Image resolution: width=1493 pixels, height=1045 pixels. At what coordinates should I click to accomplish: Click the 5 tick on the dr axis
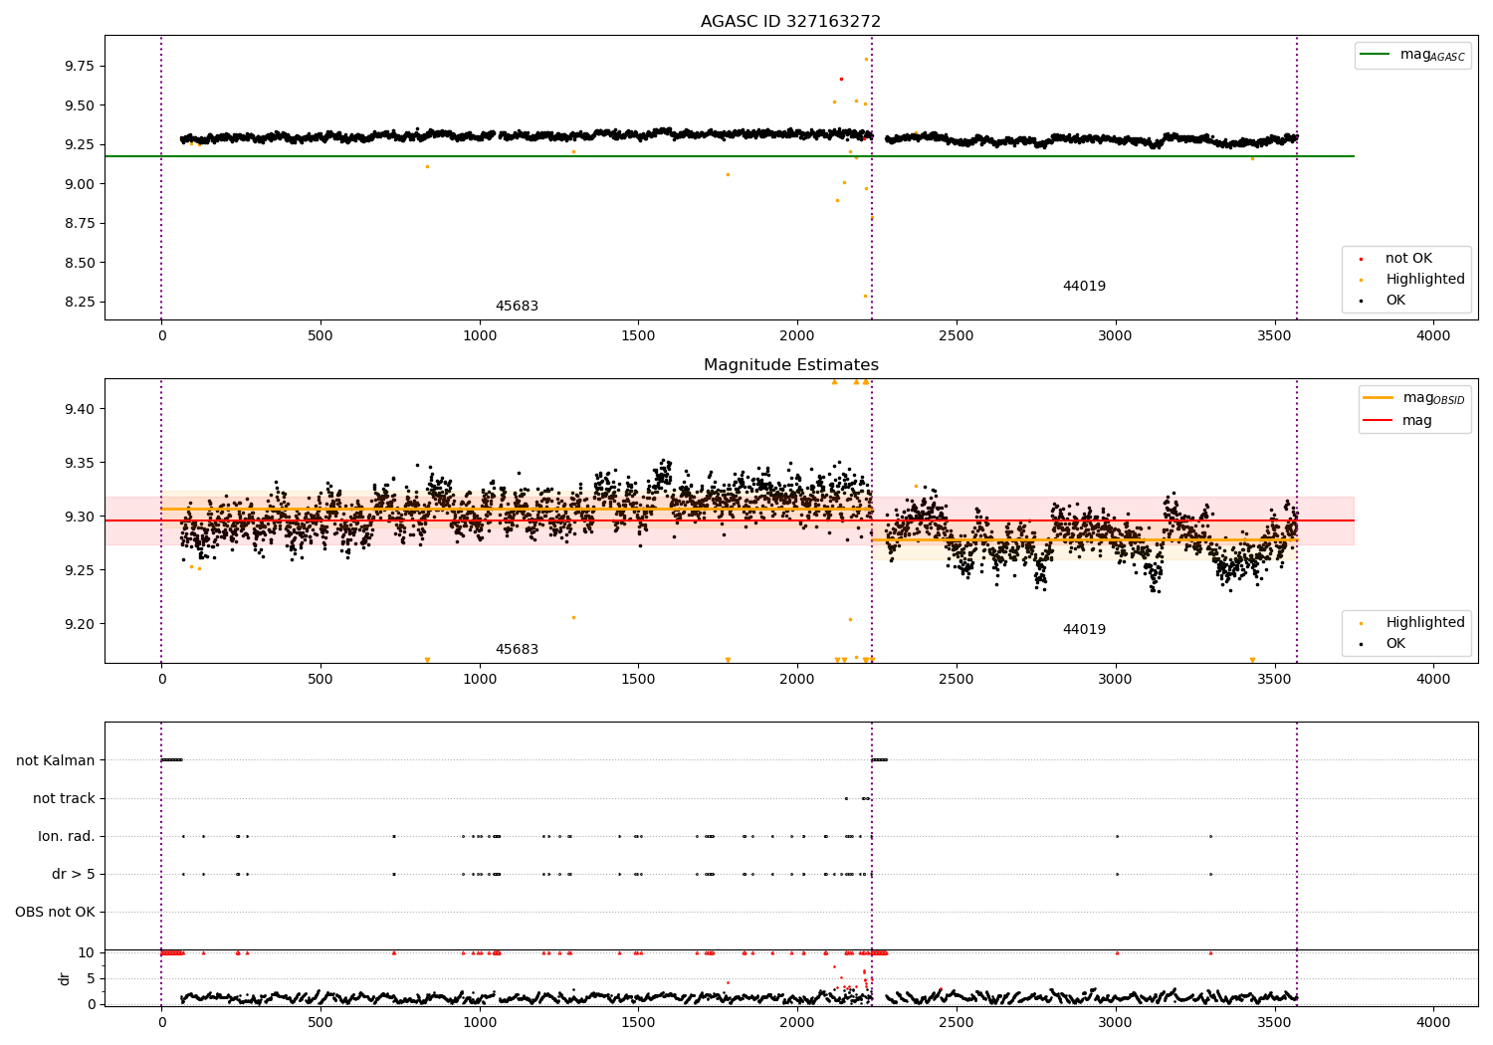pos(92,979)
